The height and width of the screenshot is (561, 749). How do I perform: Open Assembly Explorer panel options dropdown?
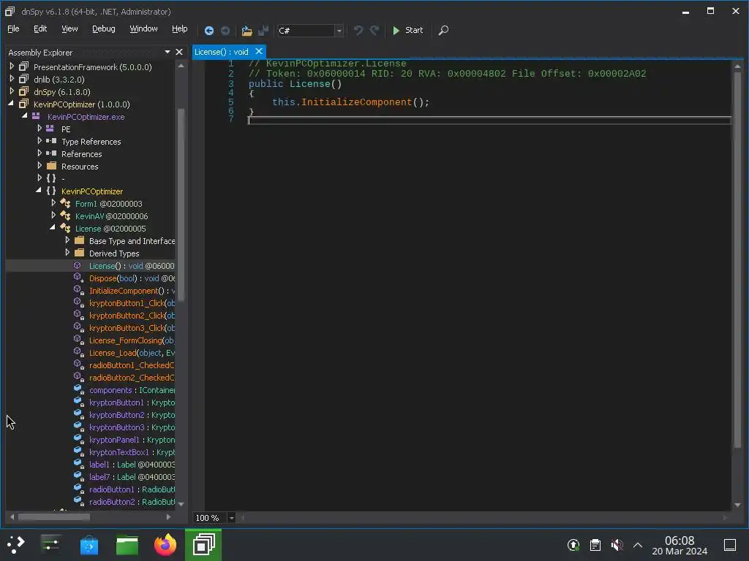pyautogui.click(x=168, y=52)
